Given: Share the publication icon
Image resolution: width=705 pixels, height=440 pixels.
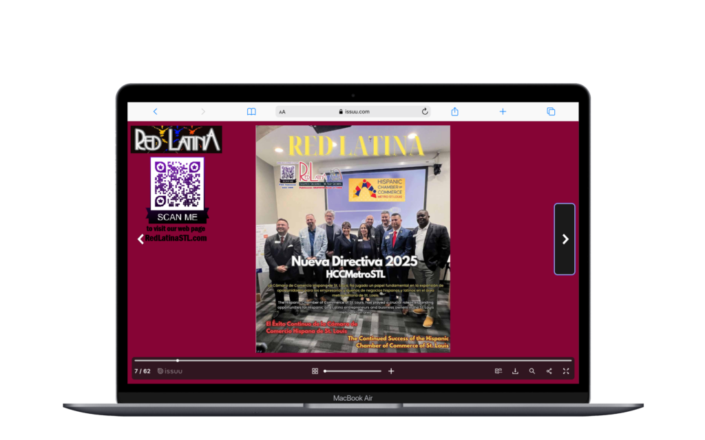Looking at the screenshot, I should [x=549, y=371].
